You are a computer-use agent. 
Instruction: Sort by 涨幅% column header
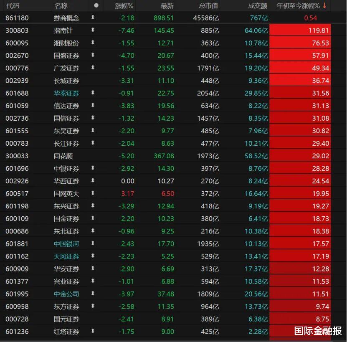(x=124, y=6)
